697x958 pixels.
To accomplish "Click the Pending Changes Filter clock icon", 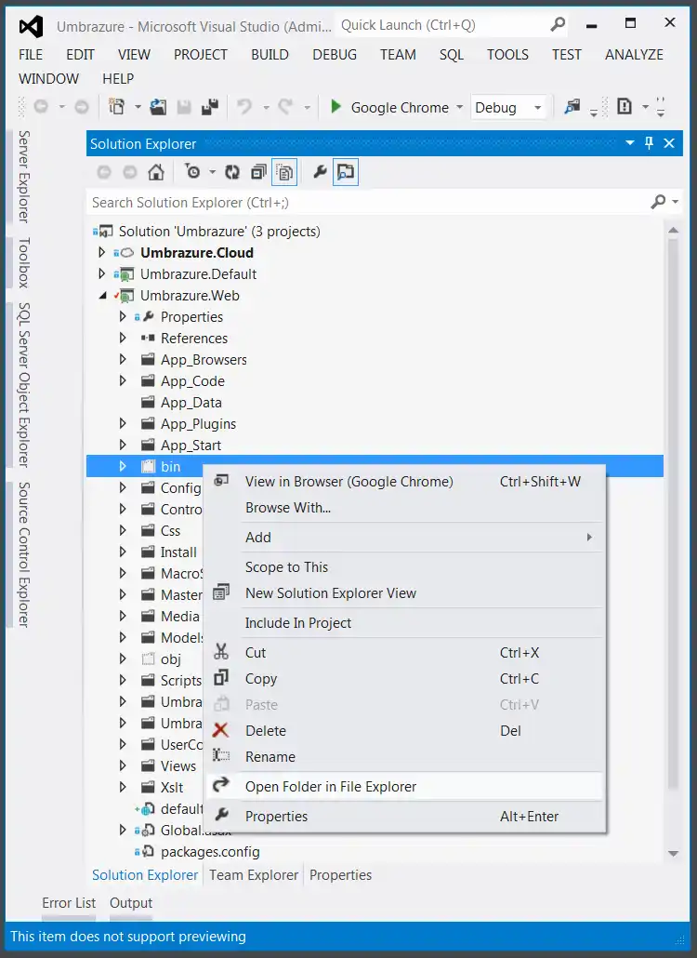I will point(193,172).
